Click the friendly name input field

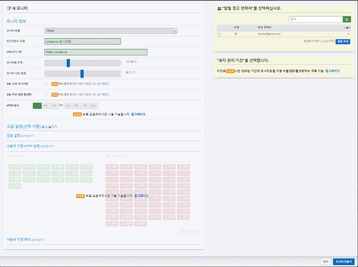pyautogui.click(x=83, y=41)
